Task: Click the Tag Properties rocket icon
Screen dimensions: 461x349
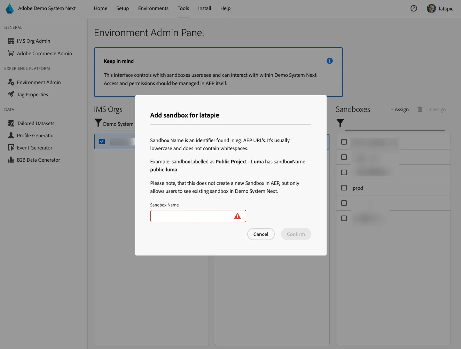Action: [11, 94]
